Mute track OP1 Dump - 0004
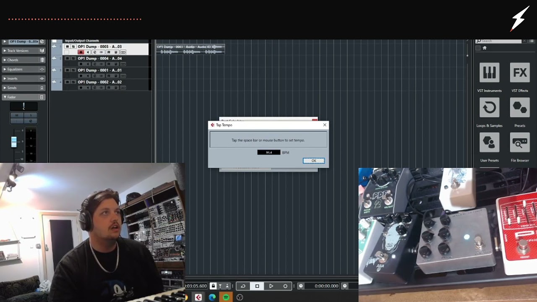This screenshot has width=537, height=302. pos(67,58)
